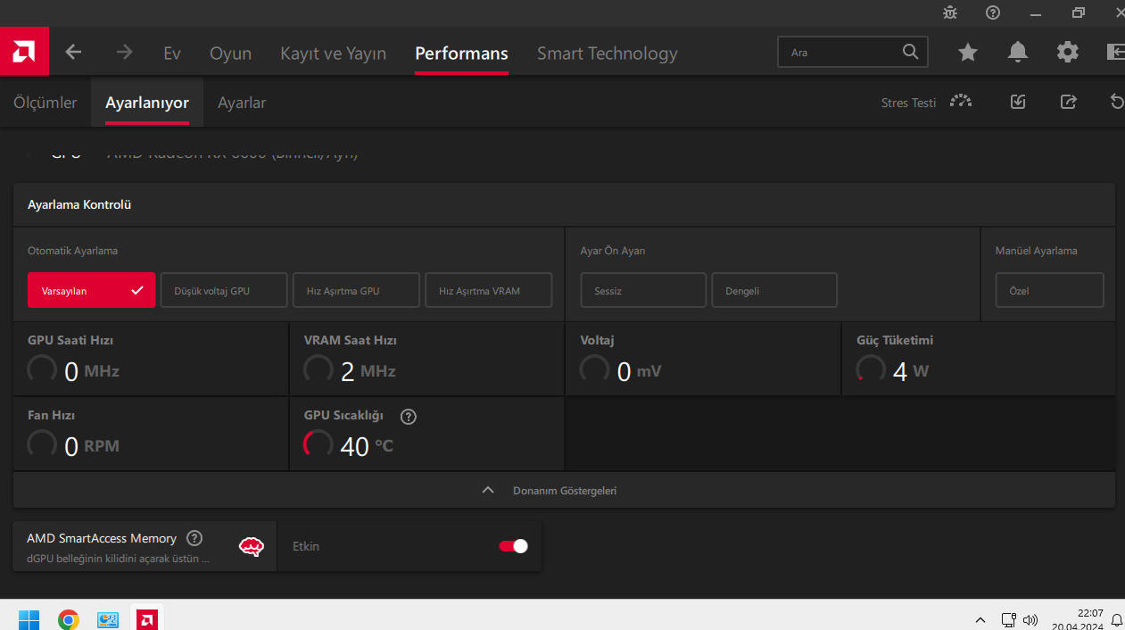Go forward with the right arrow

pos(124,53)
